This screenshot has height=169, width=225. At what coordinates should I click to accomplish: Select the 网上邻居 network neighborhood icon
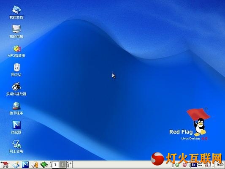16,147
